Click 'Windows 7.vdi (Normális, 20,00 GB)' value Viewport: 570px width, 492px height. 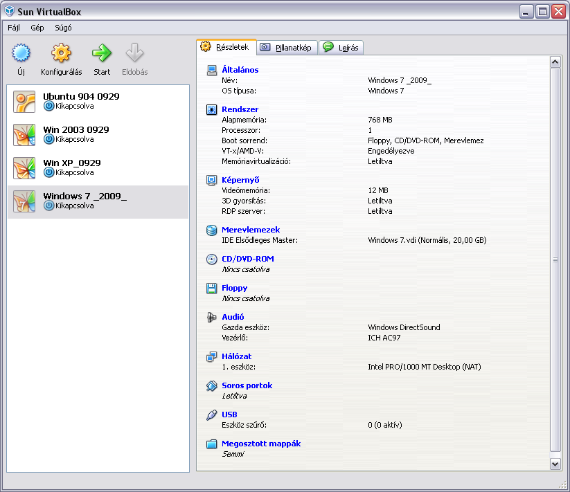point(427,240)
